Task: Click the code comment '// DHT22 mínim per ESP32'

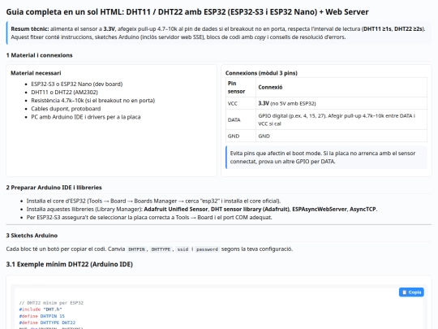Action: (51, 303)
